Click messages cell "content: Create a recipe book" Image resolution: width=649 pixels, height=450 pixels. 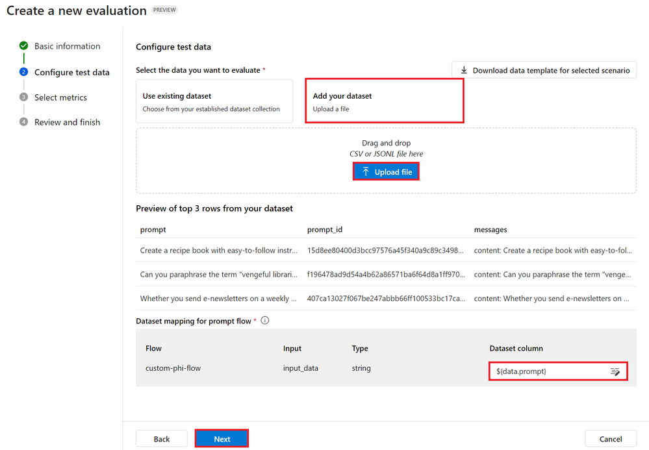tap(553, 251)
